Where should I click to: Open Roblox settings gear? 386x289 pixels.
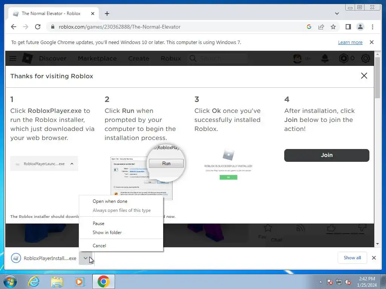pyautogui.click(x=365, y=58)
